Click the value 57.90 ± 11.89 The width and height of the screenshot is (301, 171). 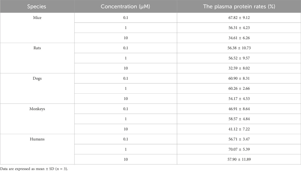(239, 159)
